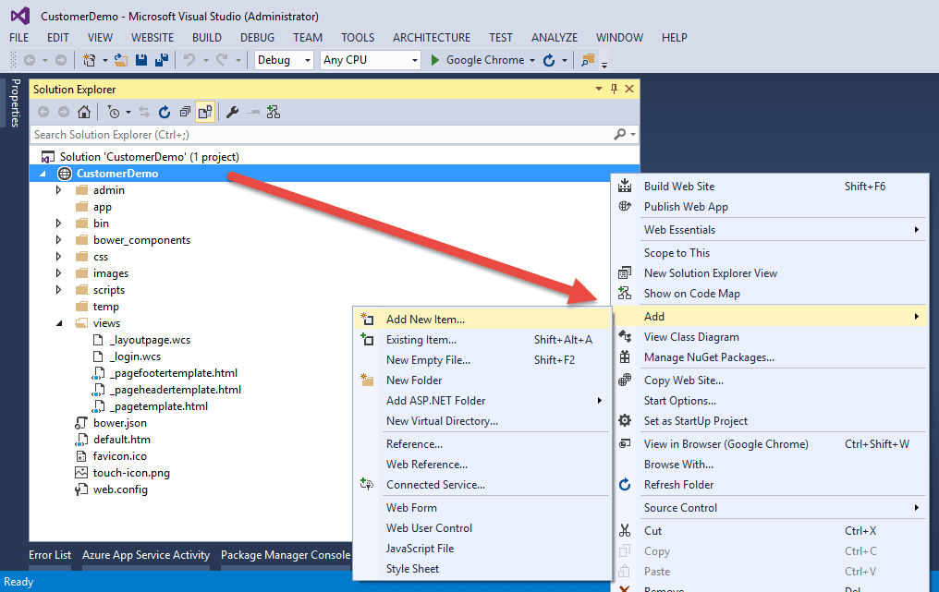Toggle Preview Selected Items in Solution Explorer
Screen dimensions: 939x592
[253, 112]
